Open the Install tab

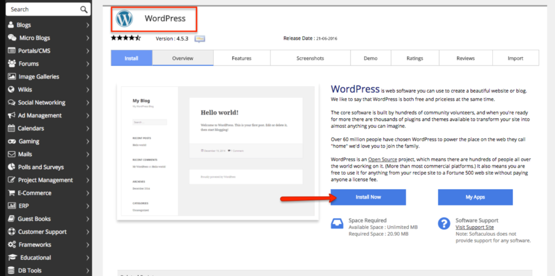point(132,58)
